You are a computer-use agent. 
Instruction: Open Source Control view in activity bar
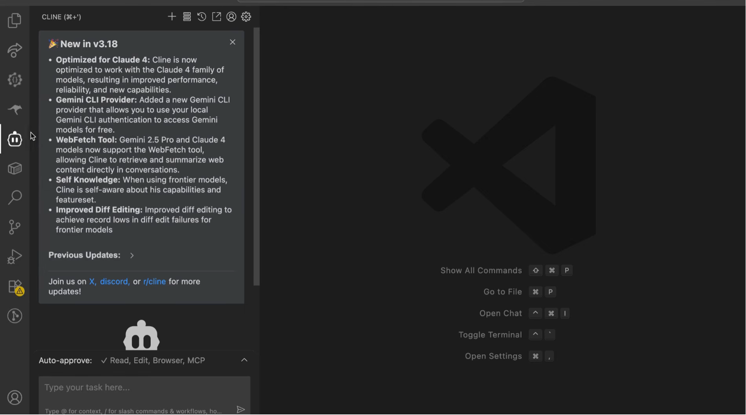point(15,227)
